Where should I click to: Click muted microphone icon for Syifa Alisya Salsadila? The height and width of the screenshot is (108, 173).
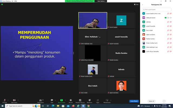pyautogui.click(x=168, y=52)
